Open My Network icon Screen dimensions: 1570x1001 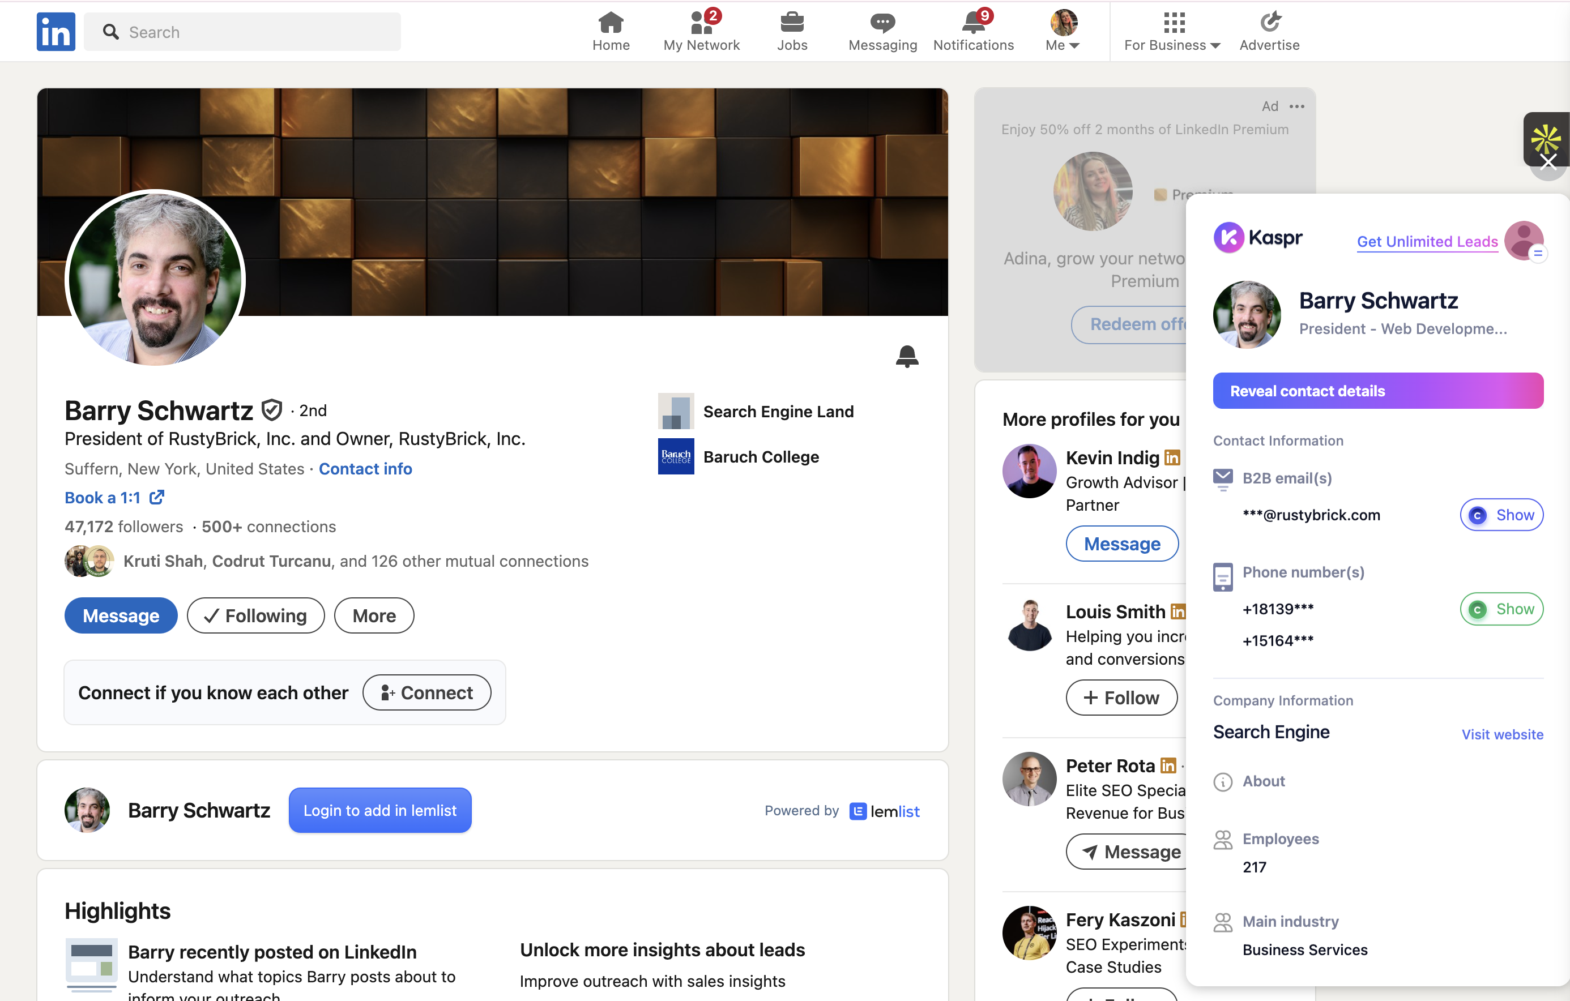[x=702, y=22]
